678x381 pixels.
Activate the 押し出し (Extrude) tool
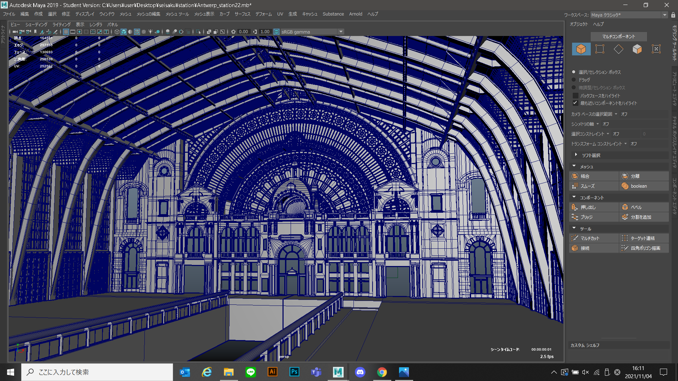(594, 207)
